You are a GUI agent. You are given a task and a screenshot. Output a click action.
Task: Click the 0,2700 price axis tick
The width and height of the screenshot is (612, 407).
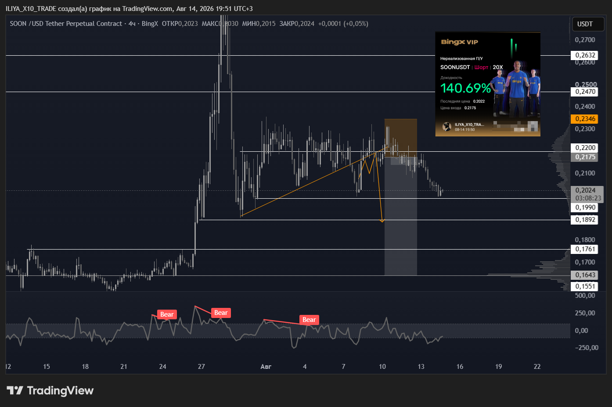tap(585, 40)
